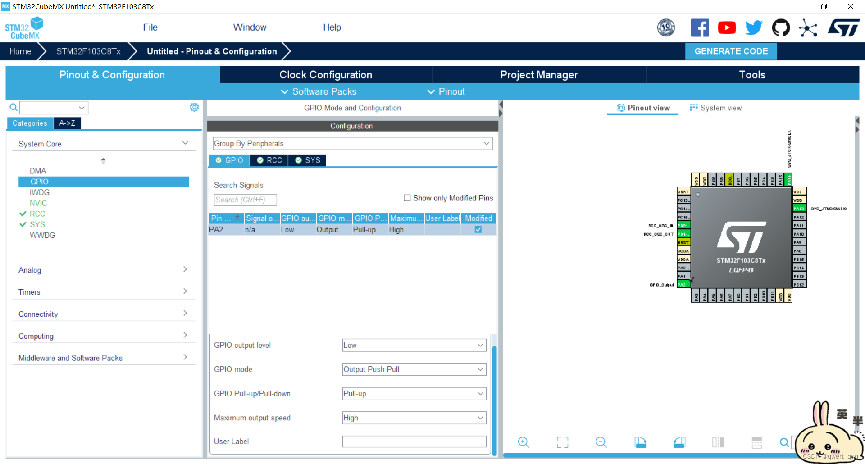The height and width of the screenshot is (464, 865).
Task: Click the vertical split view icon
Action: pos(718,442)
